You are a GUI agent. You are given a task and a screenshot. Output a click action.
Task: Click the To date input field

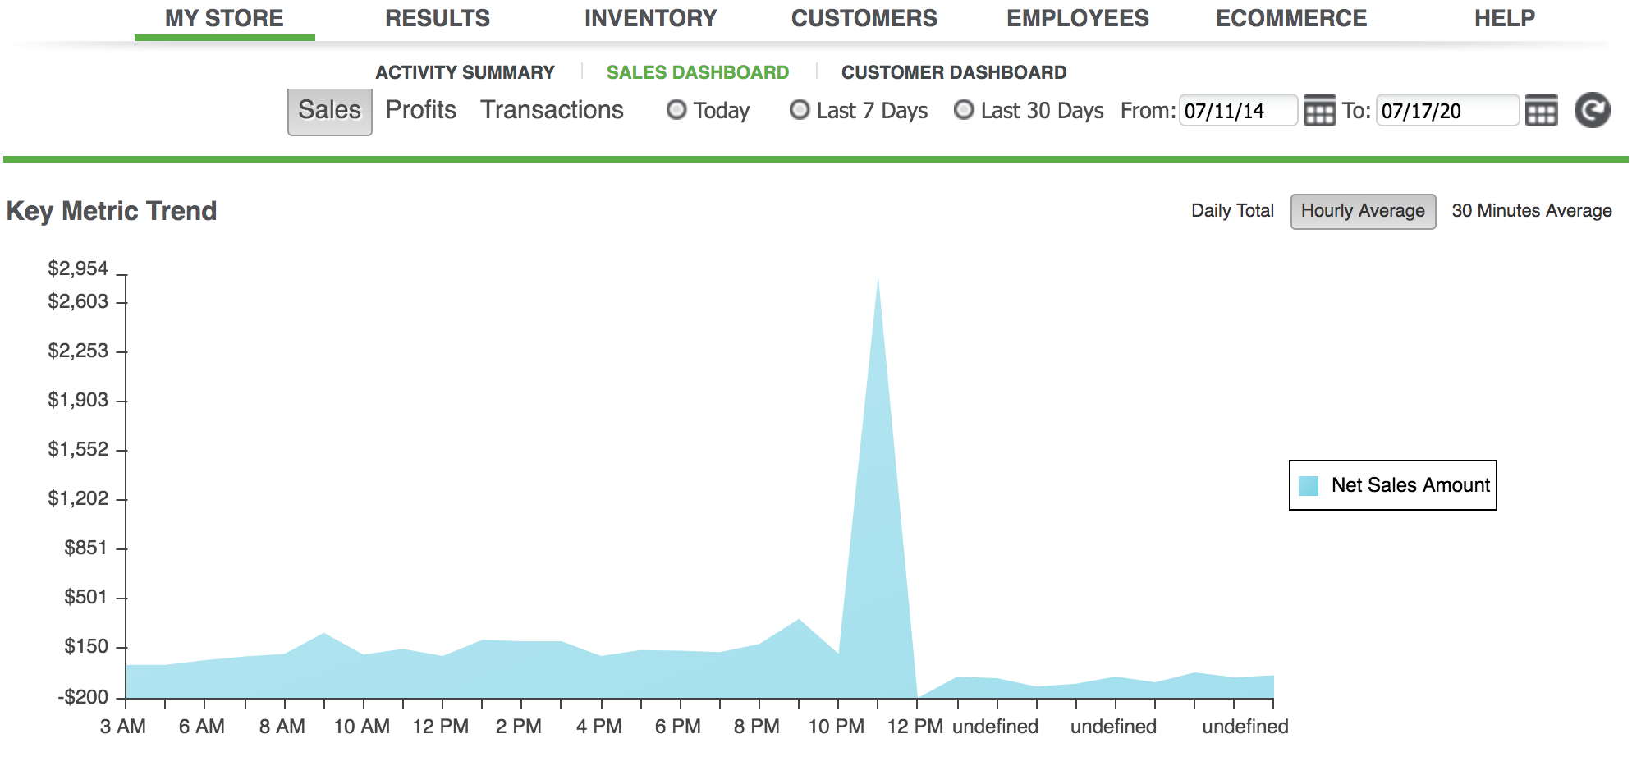point(1447,111)
